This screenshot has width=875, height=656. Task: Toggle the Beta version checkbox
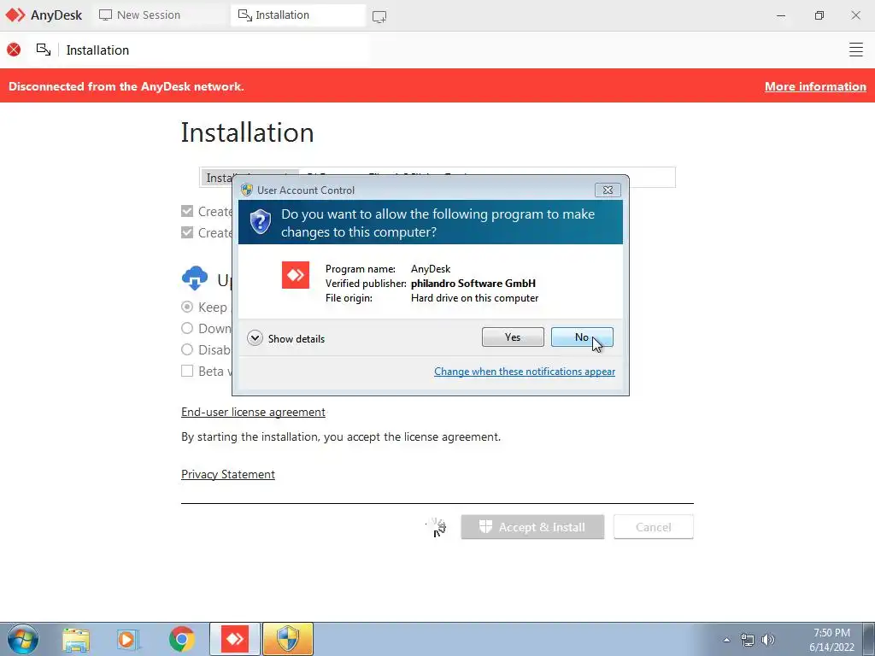pyautogui.click(x=187, y=371)
